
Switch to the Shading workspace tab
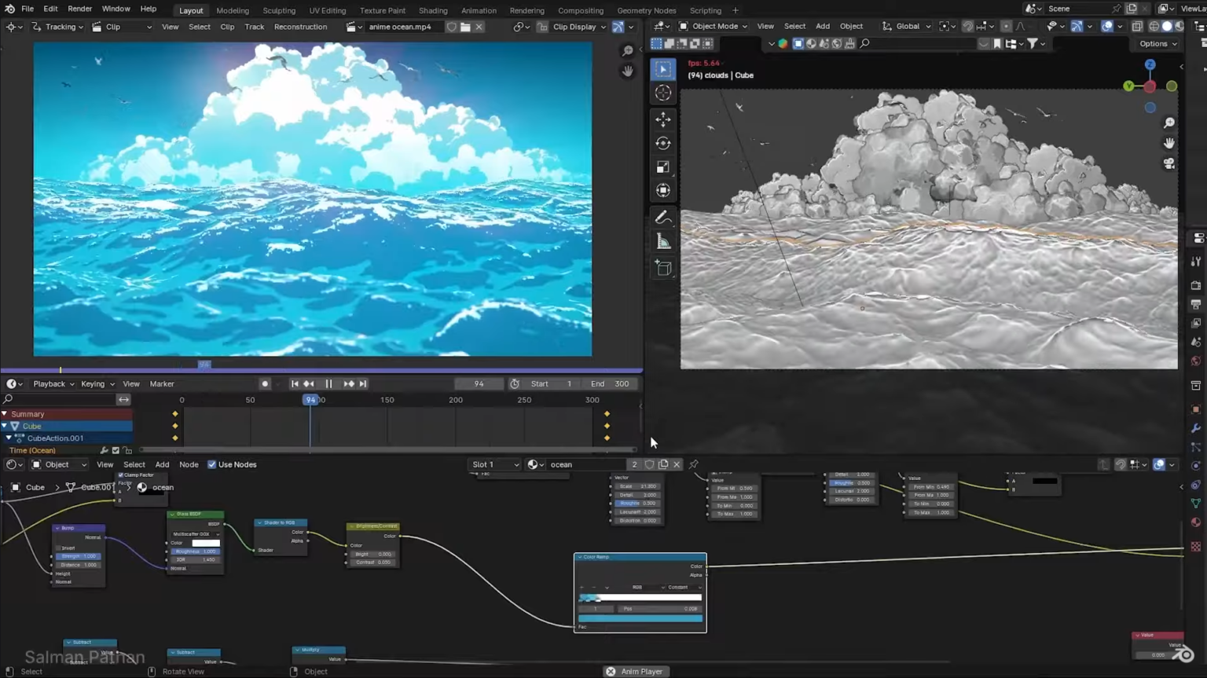[432, 10]
